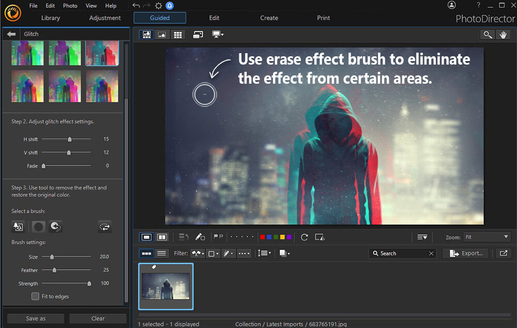
Task: Toggle the Fit to edges checkbox
Action: pyautogui.click(x=35, y=296)
